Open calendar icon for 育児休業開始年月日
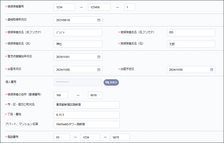The height and width of the screenshot is (143, 224). point(99,57)
